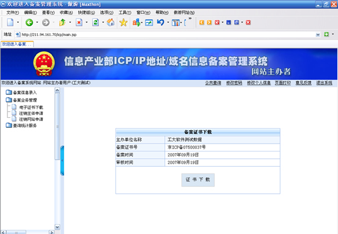Open the 选项(O) menu
Screen dimensions: 338x234
coord(107,12)
